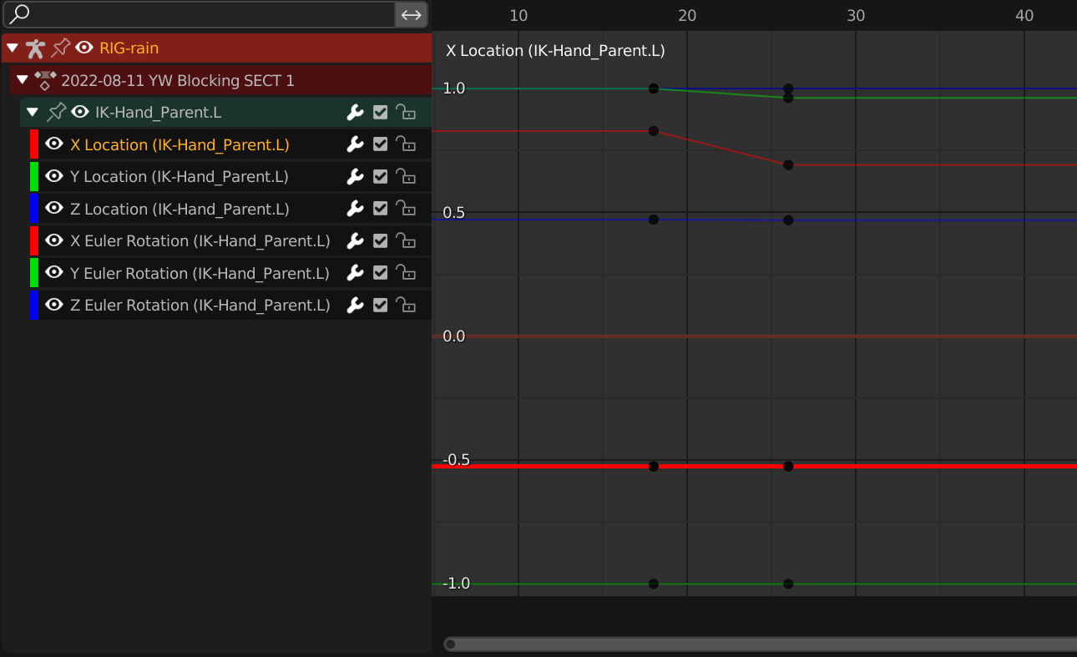
Task: Select the Y Euler Rotation channel name
Action: click(200, 273)
